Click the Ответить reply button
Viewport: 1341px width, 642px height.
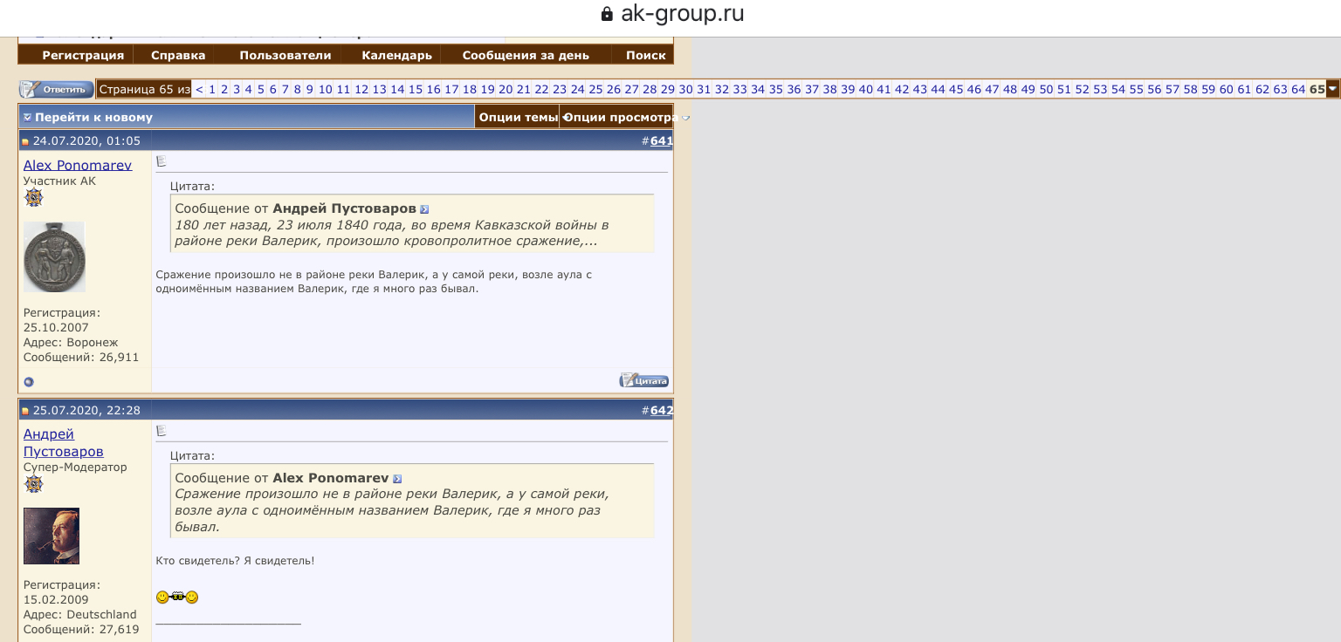click(x=57, y=89)
